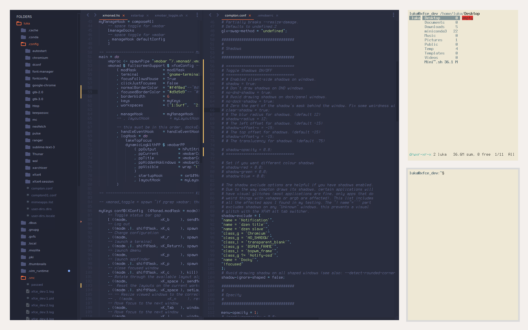This screenshot has height=330, width=528.
Task: Click back arrow in right editor pane
Action: (x=210, y=15)
